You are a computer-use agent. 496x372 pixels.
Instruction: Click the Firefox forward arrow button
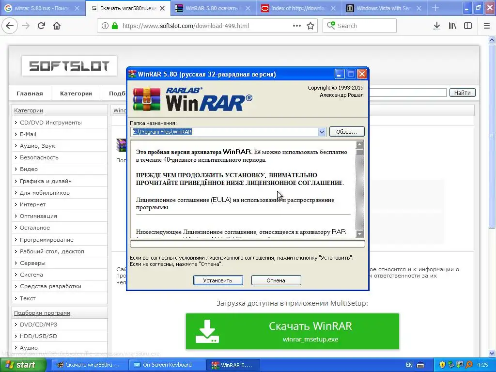(x=26, y=26)
